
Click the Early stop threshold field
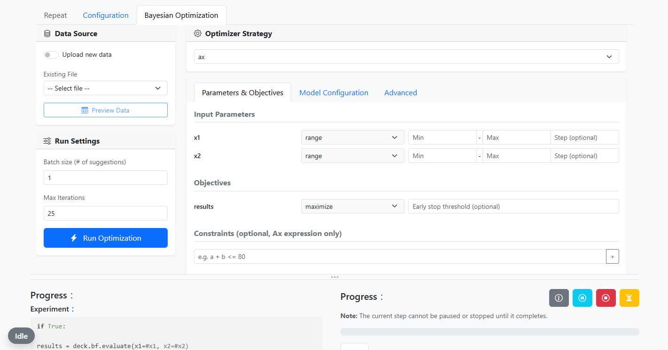(513, 206)
